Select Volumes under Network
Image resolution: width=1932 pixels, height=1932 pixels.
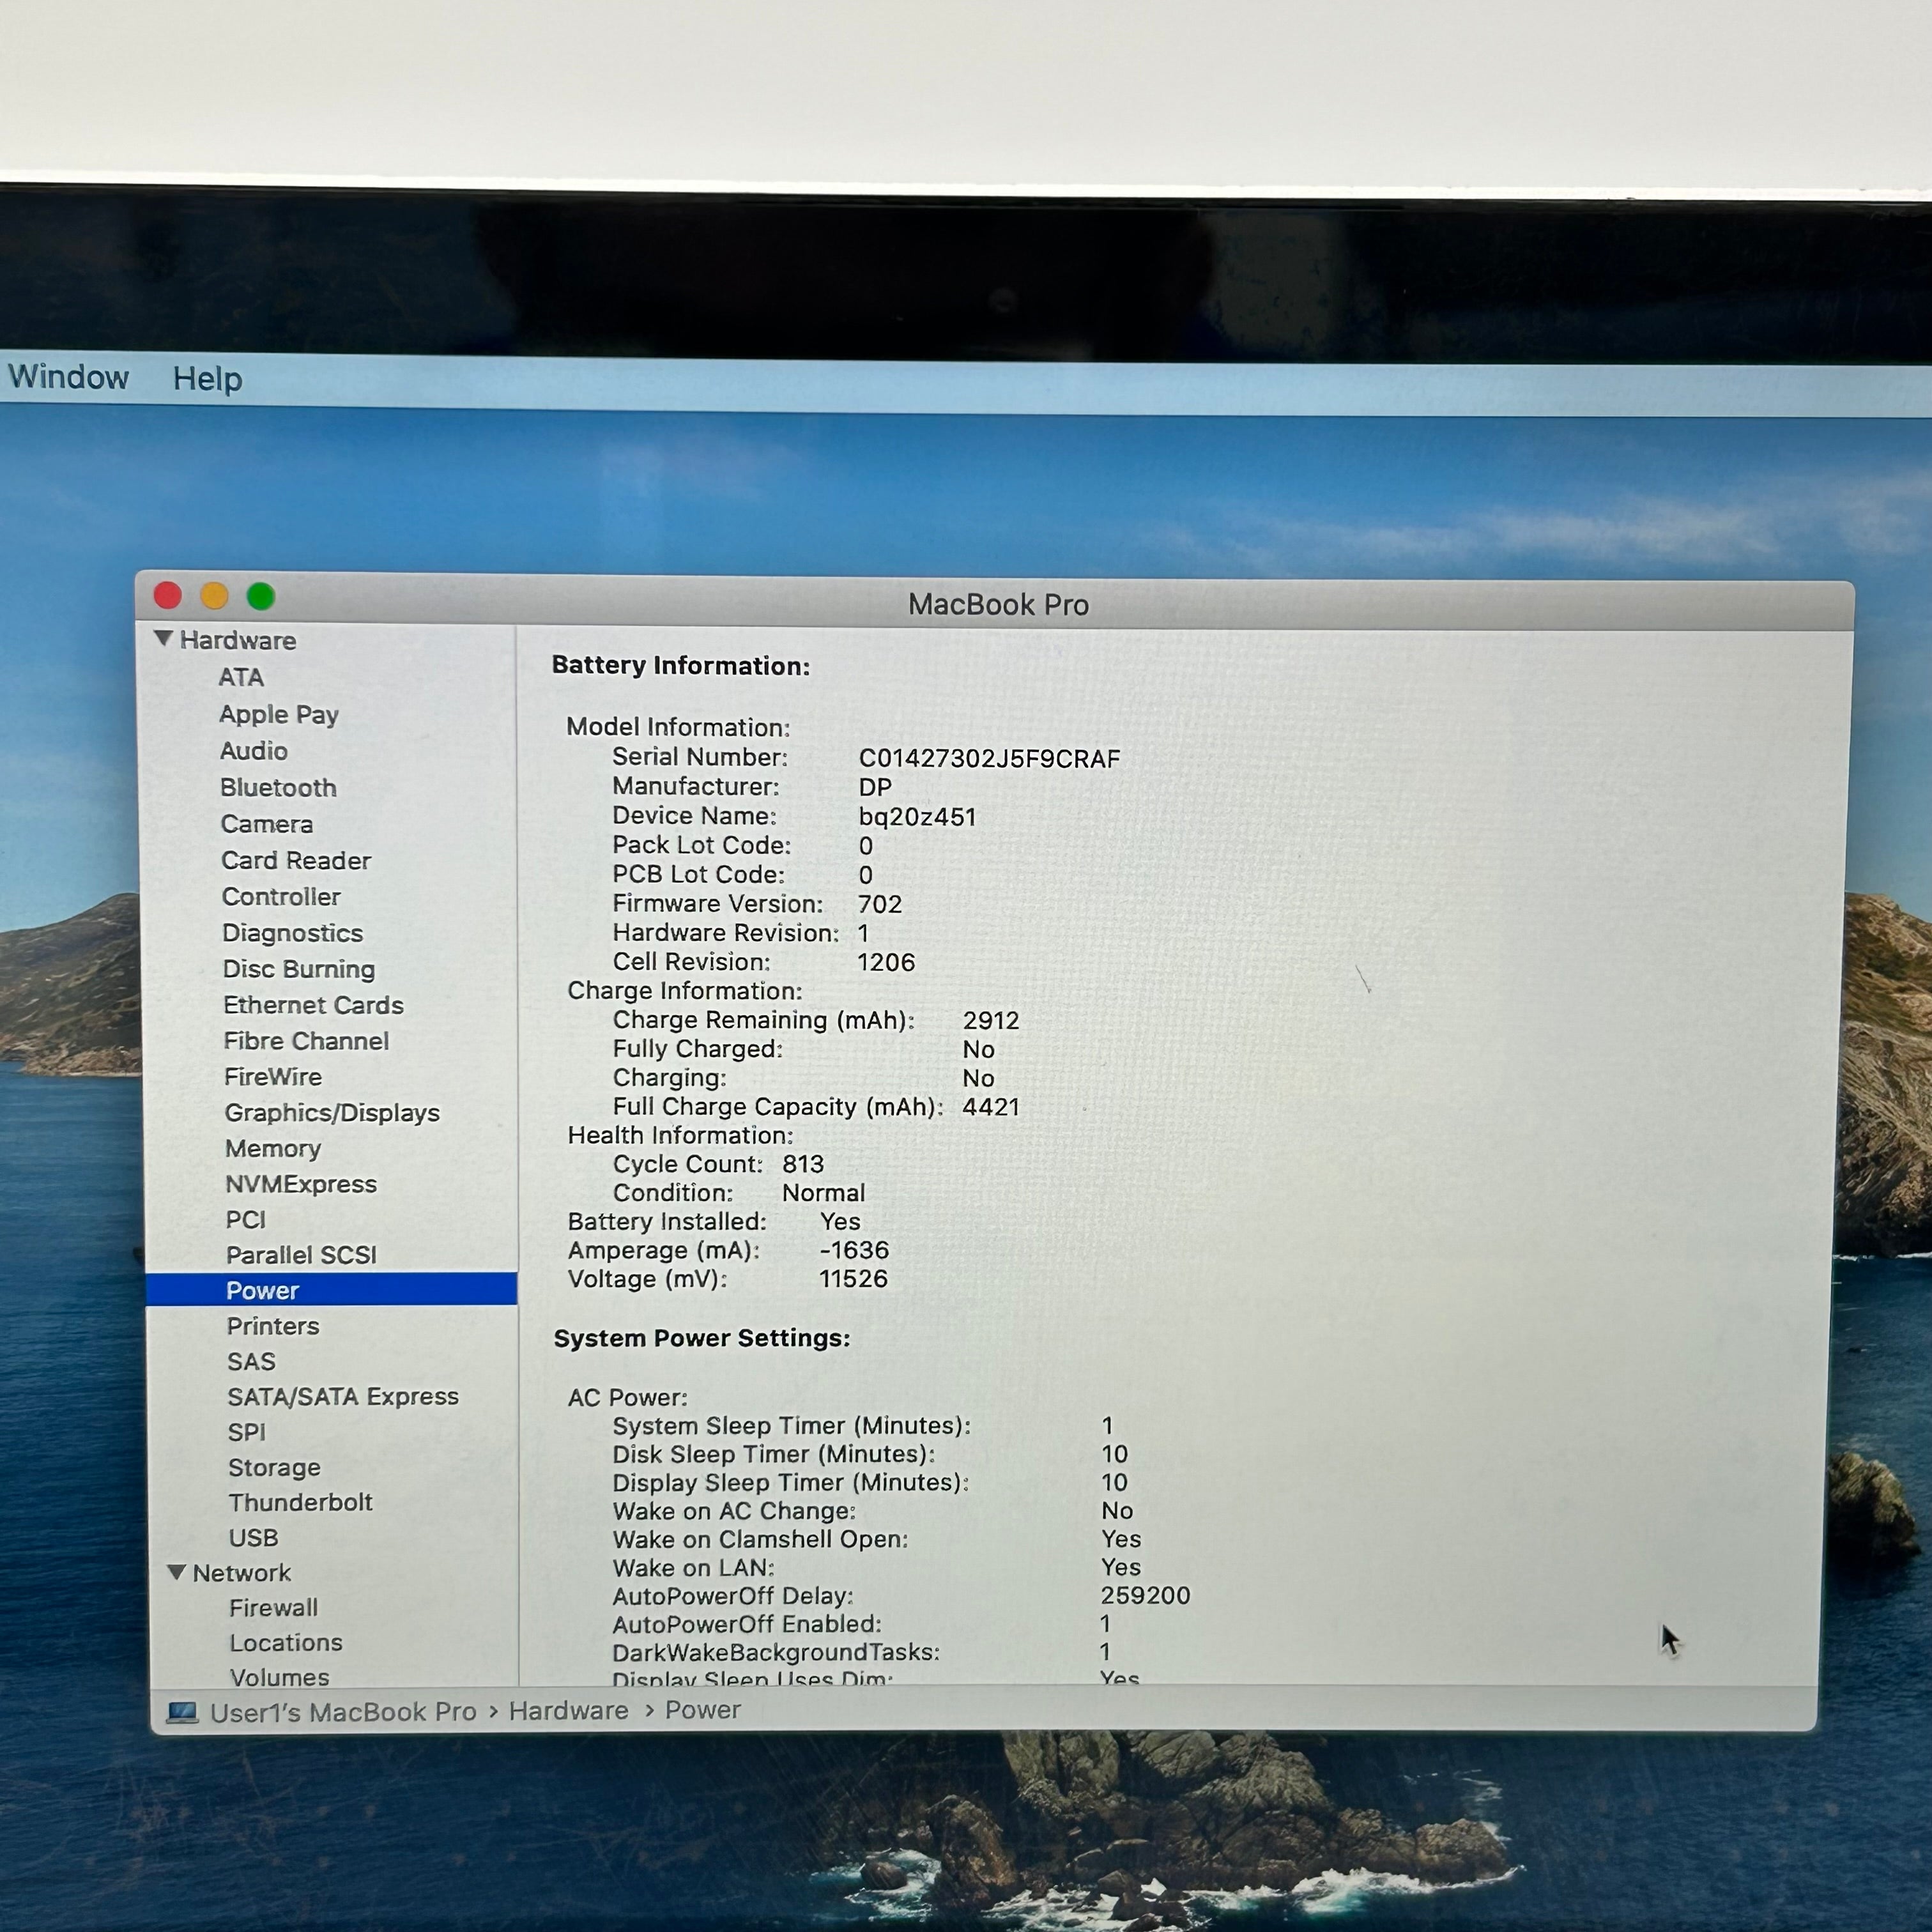pyautogui.click(x=279, y=1677)
